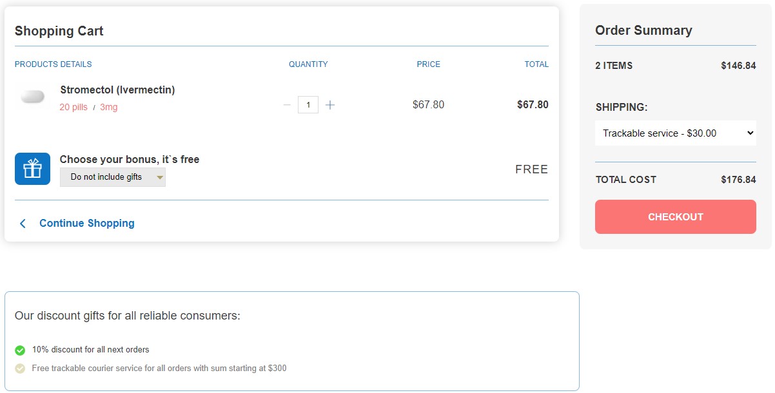The image size is (775, 393).
Task: Focus the quantity input field
Action: 308,105
